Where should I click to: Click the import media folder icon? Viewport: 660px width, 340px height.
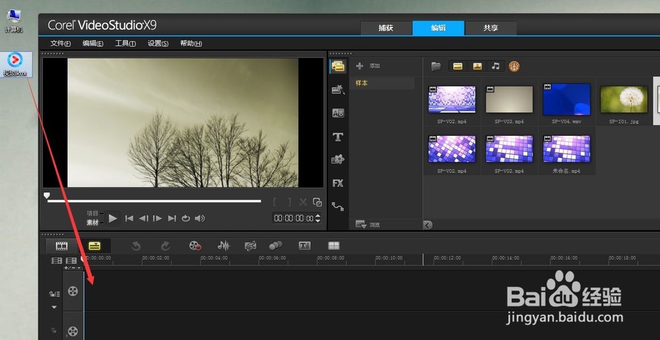tap(436, 66)
